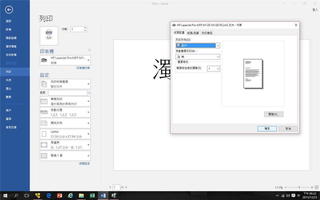Open the 列印方向 dropdown in the dialog
The image size is (320, 200).
(x=198, y=45)
